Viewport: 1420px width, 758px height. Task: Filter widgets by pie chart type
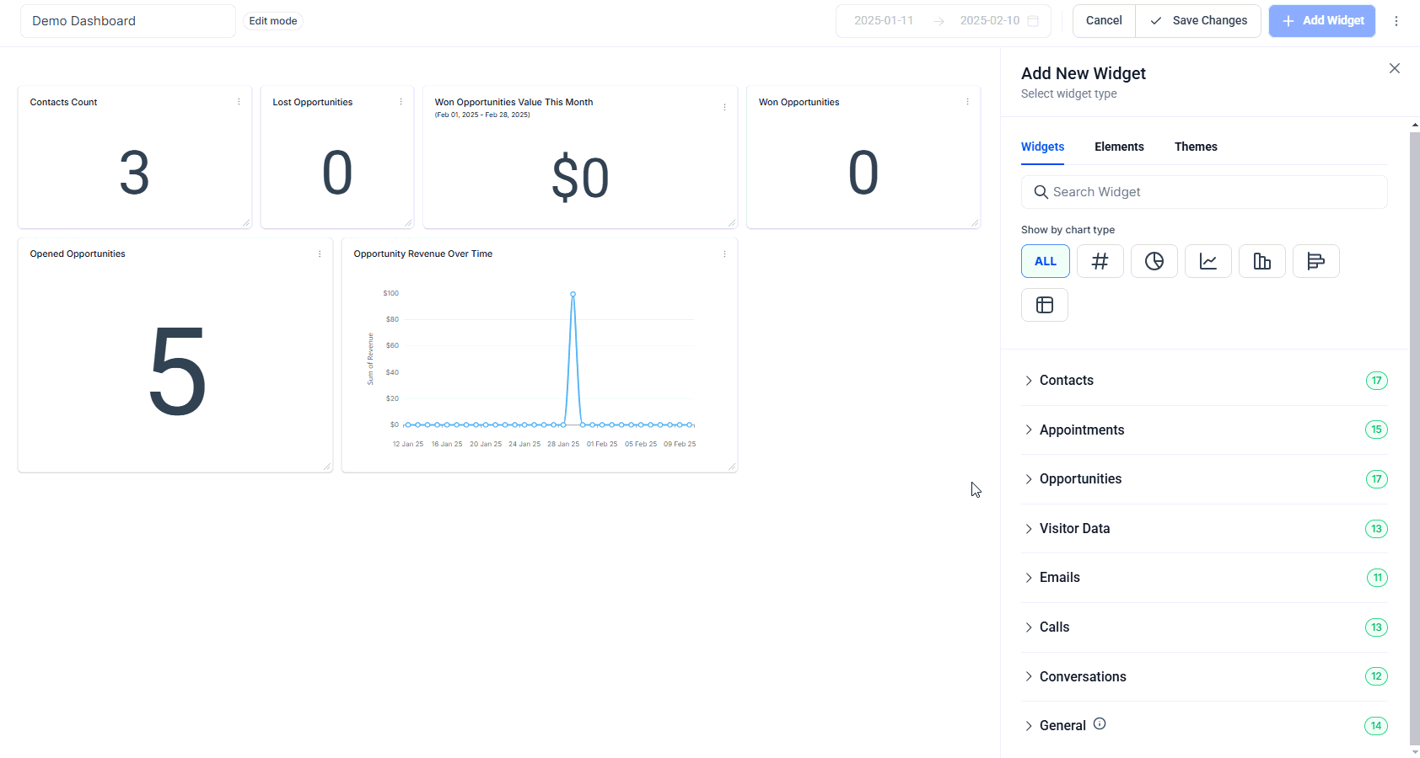pos(1154,261)
